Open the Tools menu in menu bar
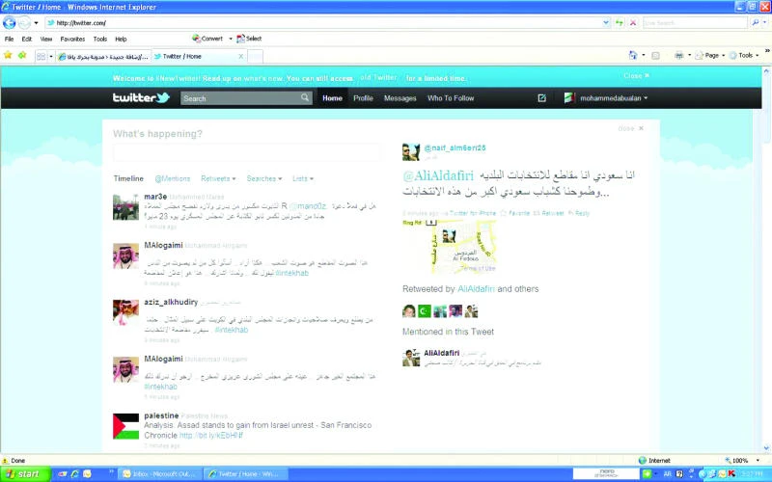772x482 pixels. [100, 39]
